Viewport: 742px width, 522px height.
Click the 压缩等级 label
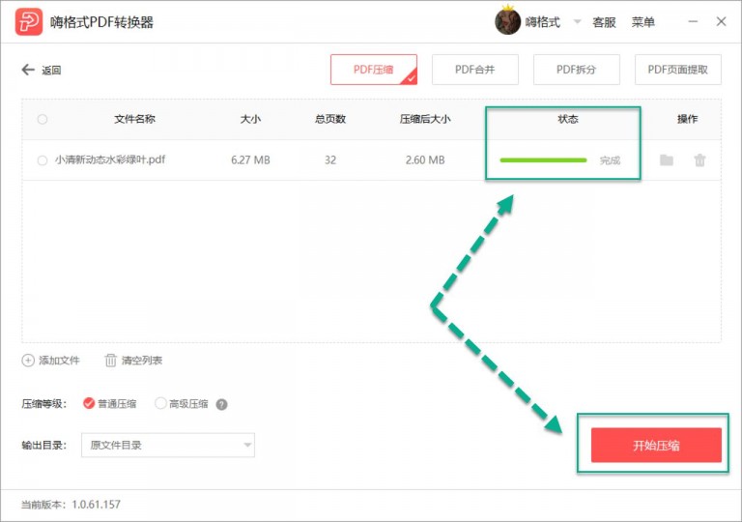(44, 404)
